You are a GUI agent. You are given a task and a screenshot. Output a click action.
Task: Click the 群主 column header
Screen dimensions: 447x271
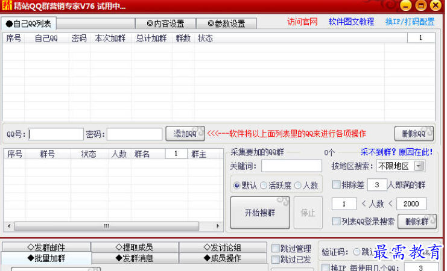198,154
